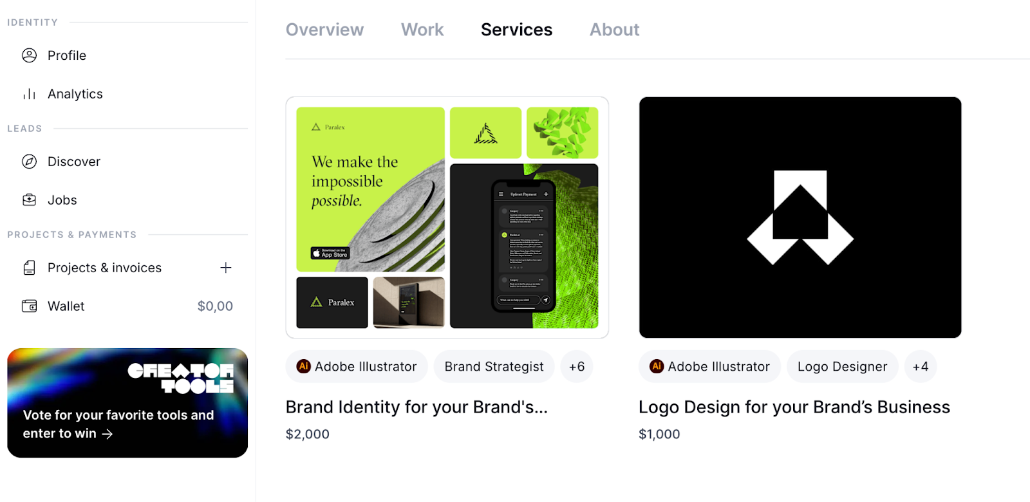Viewport: 1030px width, 502px height.
Task: Click the Logo Designer tag
Action: coord(843,367)
